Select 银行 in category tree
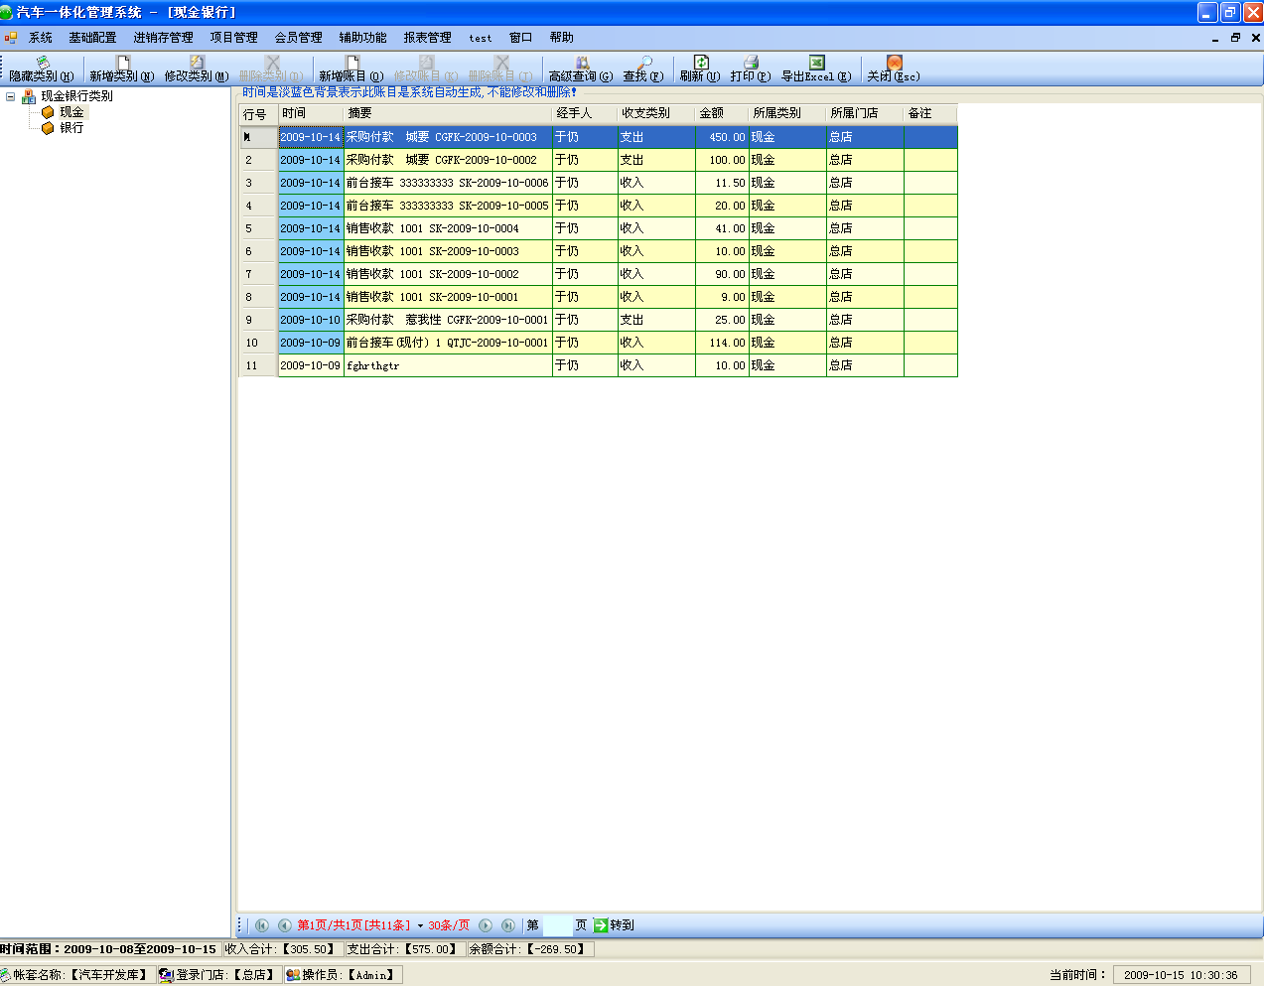 71,128
